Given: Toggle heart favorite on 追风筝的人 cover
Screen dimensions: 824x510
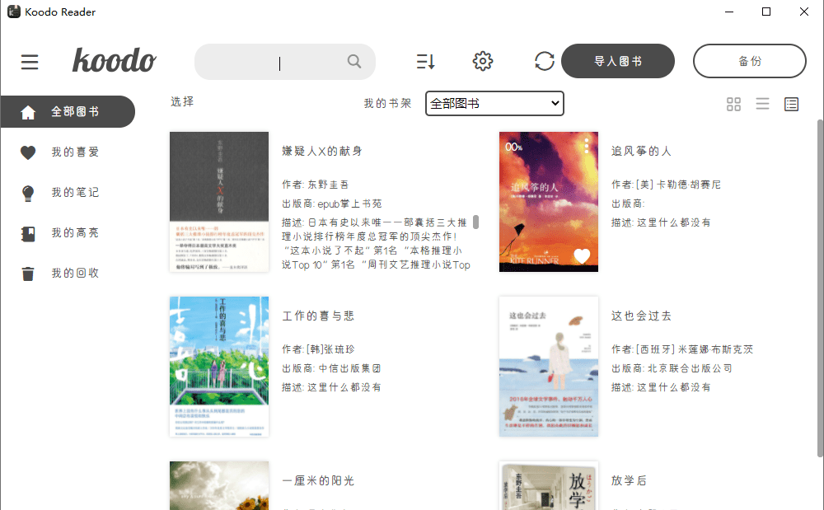Looking at the screenshot, I should tap(582, 256).
